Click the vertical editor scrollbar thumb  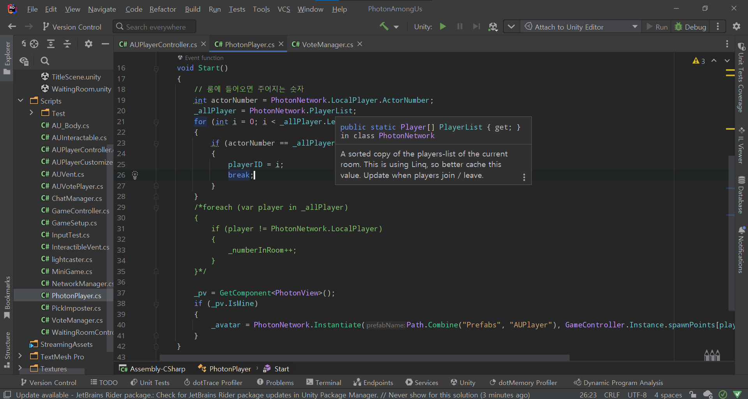tap(731, 233)
